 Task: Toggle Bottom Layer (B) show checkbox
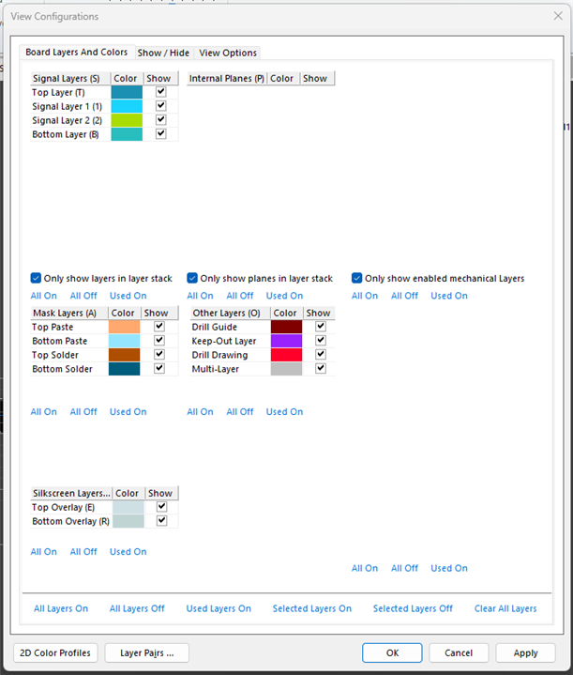click(161, 134)
